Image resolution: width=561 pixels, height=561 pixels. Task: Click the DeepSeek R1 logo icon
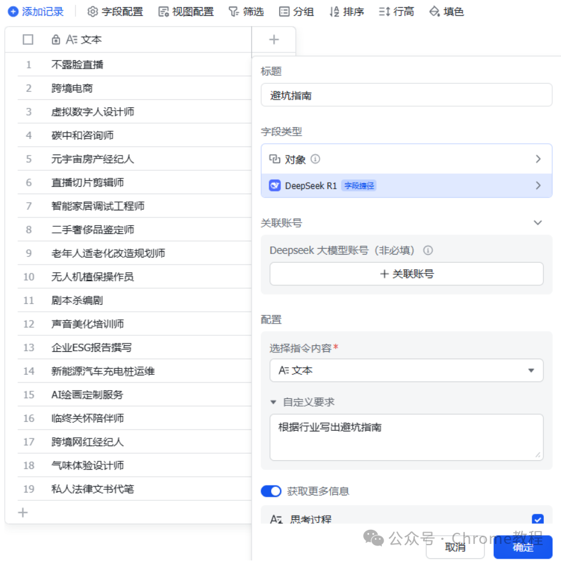pos(275,185)
